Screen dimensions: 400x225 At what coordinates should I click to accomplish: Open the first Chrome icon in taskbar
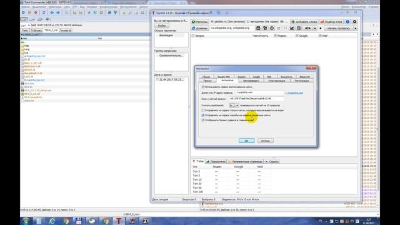coord(66,221)
